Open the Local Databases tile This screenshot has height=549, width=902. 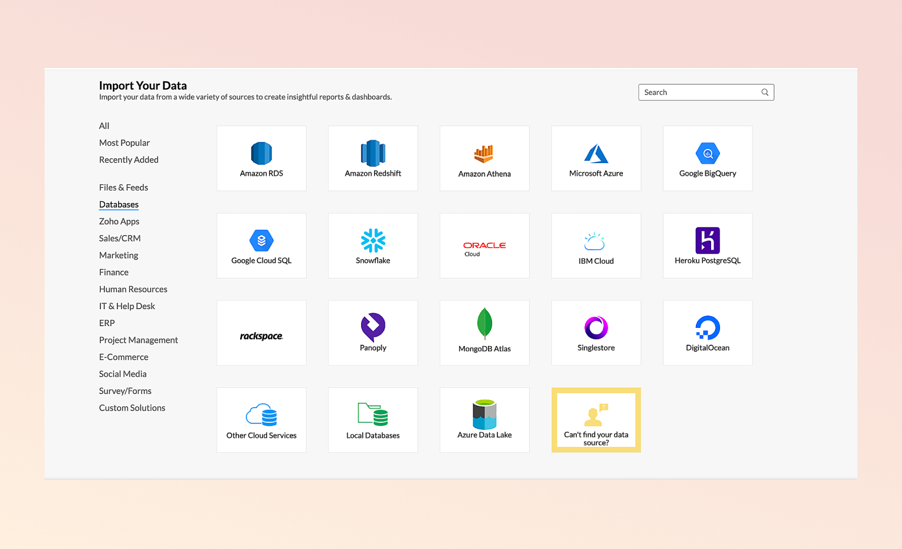click(x=373, y=420)
